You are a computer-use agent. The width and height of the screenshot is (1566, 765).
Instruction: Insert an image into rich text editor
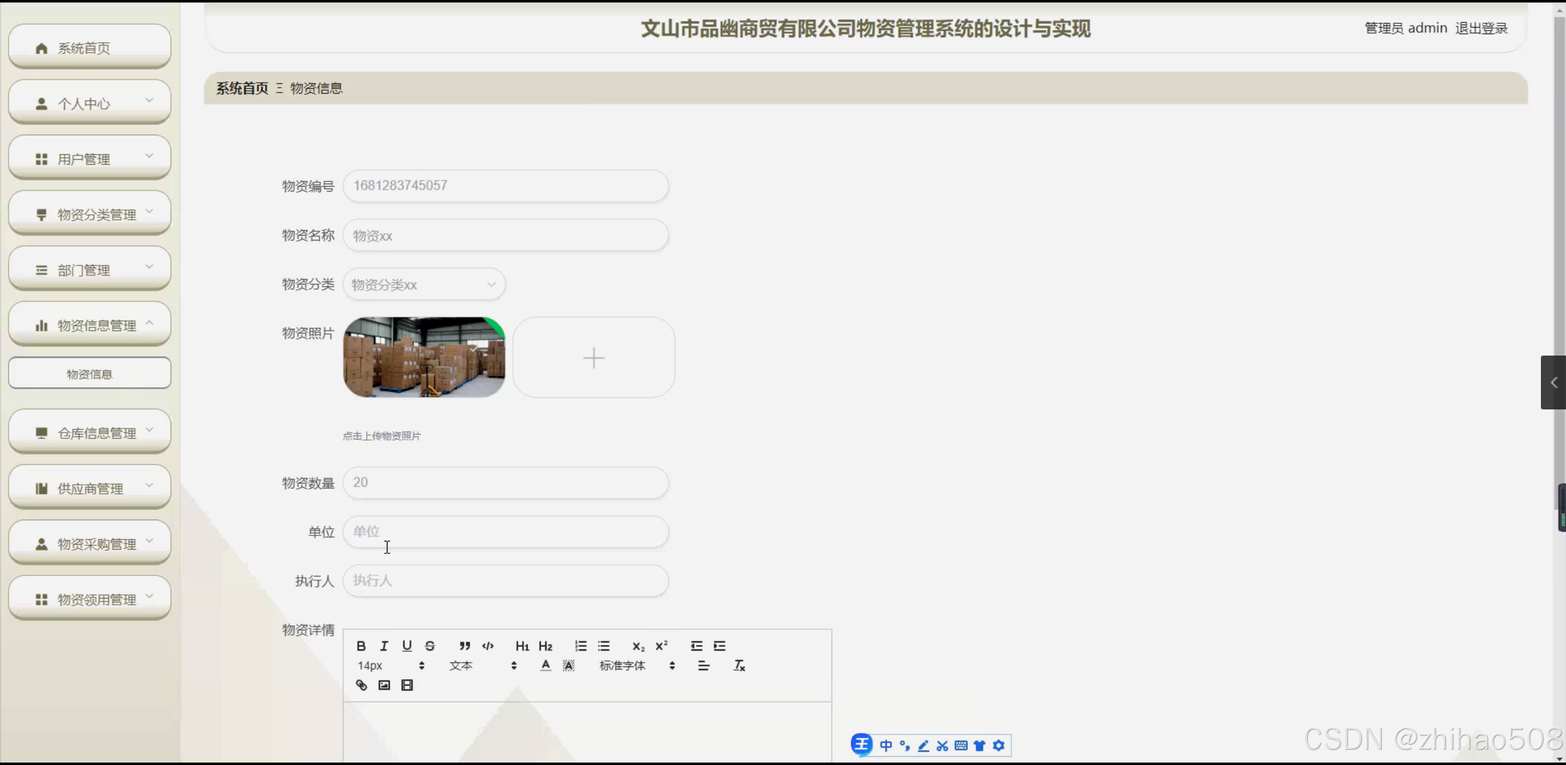[384, 685]
